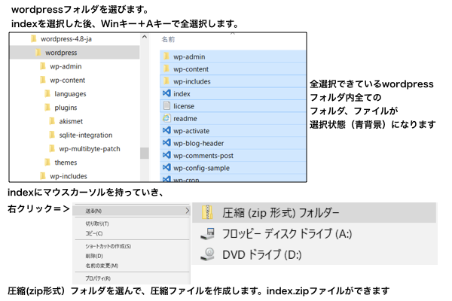
Task: Click the sqlite-integration folder icon
Action: tap(52, 135)
